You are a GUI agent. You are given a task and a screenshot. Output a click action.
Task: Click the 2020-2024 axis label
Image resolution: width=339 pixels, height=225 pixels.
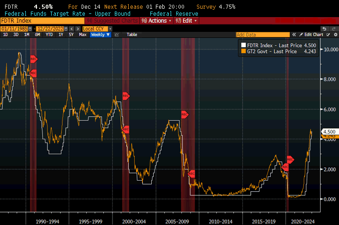tap(303, 222)
